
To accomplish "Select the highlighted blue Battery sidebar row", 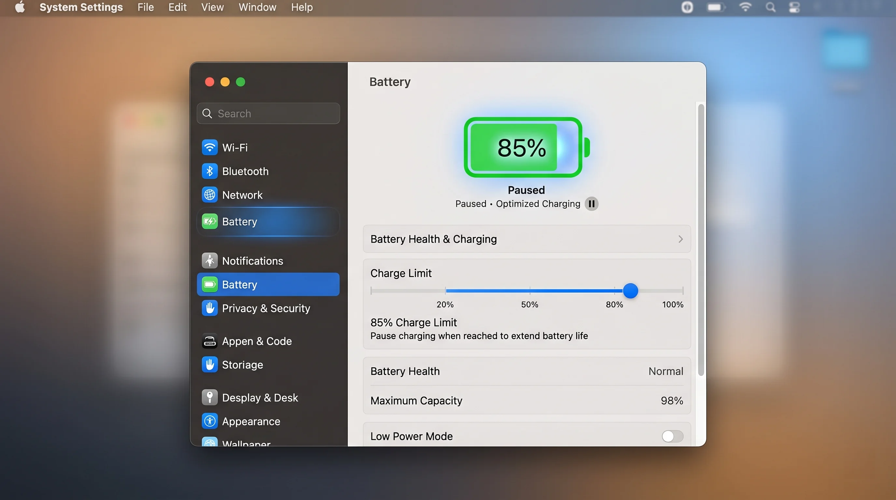I will coord(268,285).
